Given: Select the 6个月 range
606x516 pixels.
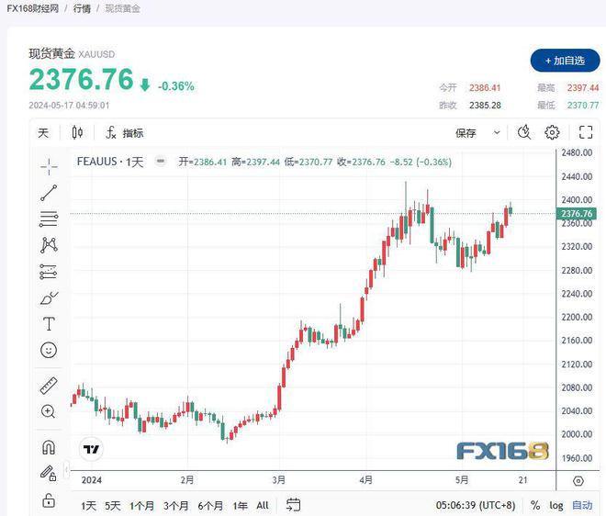Looking at the screenshot, I should click(210, 506).
